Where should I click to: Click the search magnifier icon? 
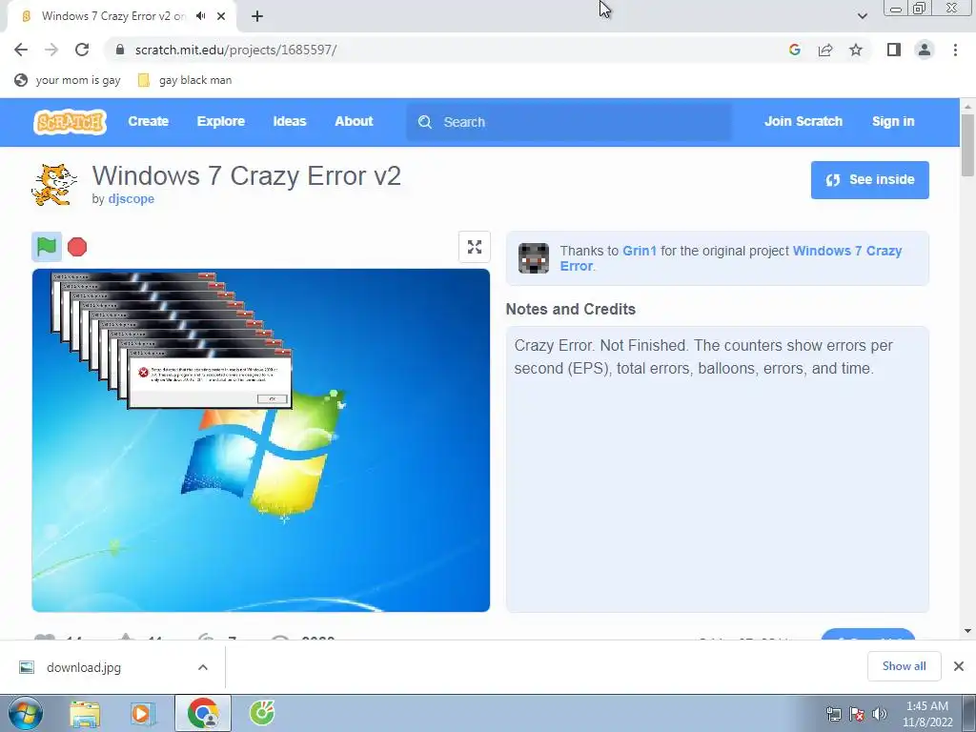424,122
